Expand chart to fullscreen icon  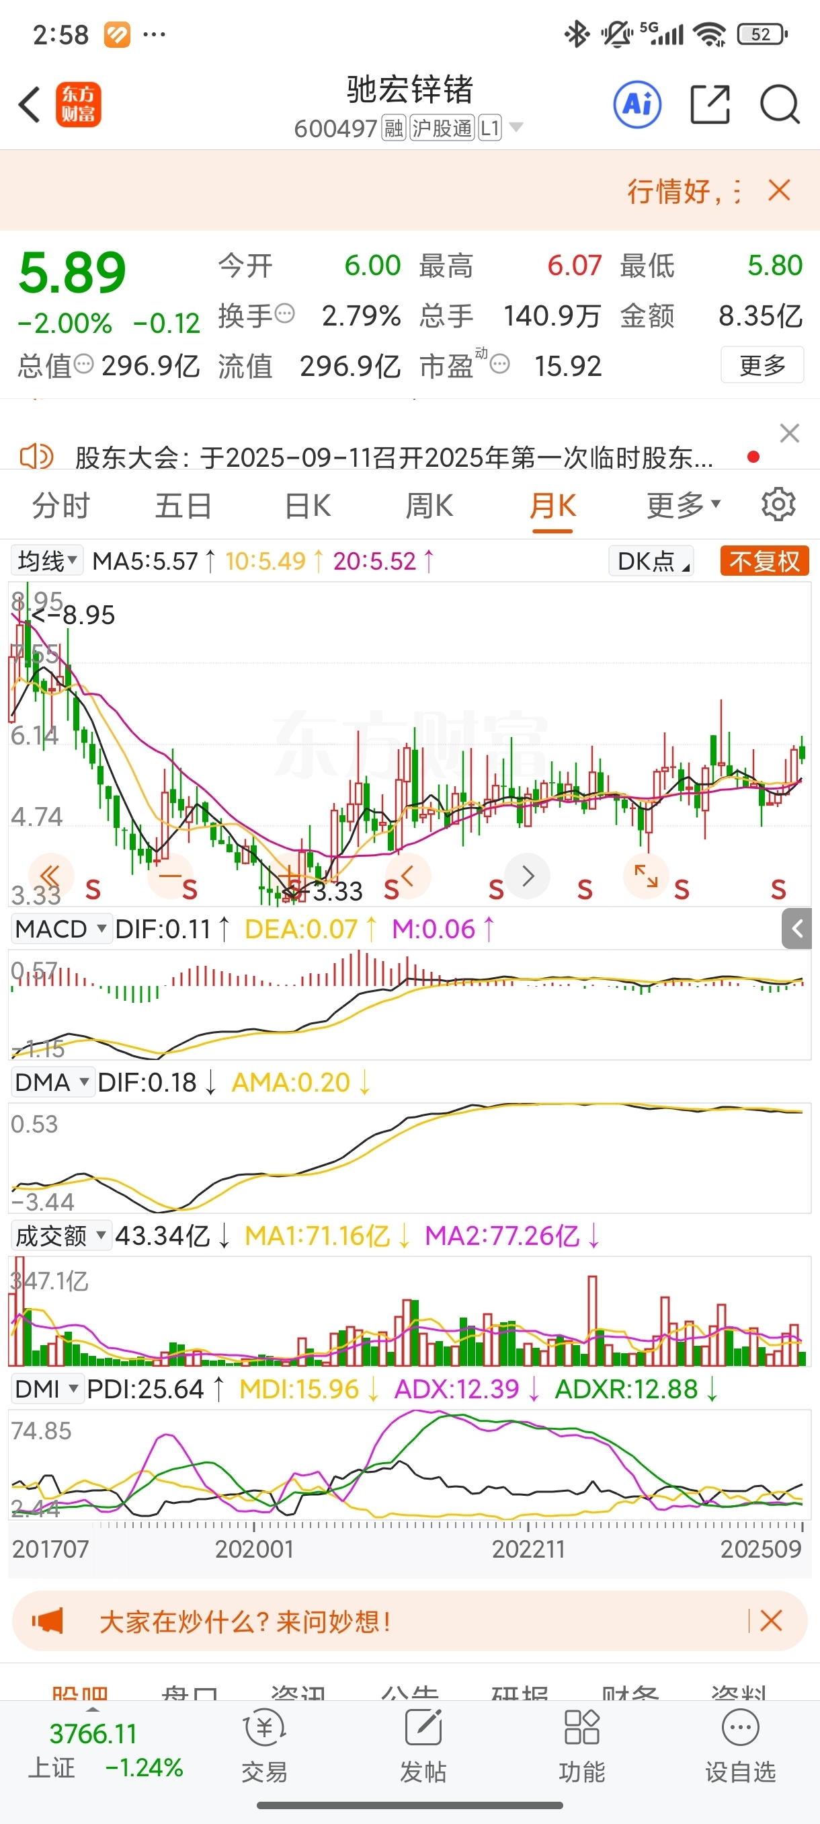tap(646, 876)
